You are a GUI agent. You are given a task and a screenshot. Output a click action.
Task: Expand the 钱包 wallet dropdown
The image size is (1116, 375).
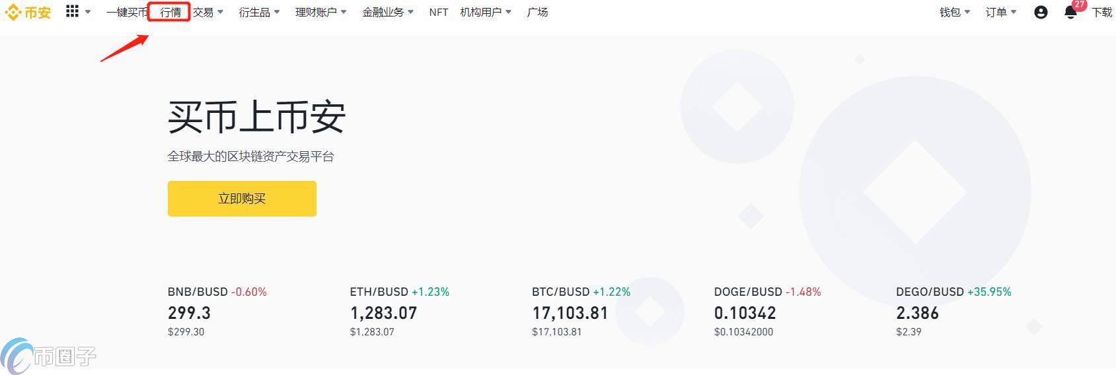(954, 13)
